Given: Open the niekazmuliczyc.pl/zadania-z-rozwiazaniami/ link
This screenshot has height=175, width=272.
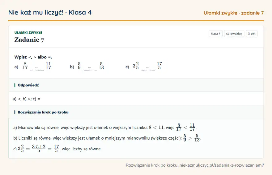Looking at the screenshot, I should [x=222, y=165].
